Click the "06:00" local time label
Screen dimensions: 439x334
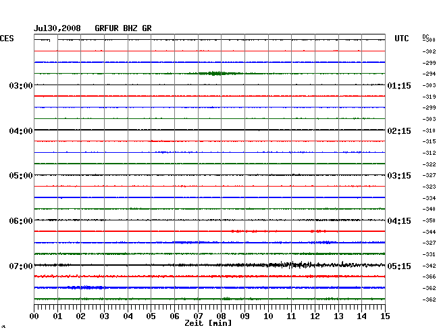(x=21, y=221)
